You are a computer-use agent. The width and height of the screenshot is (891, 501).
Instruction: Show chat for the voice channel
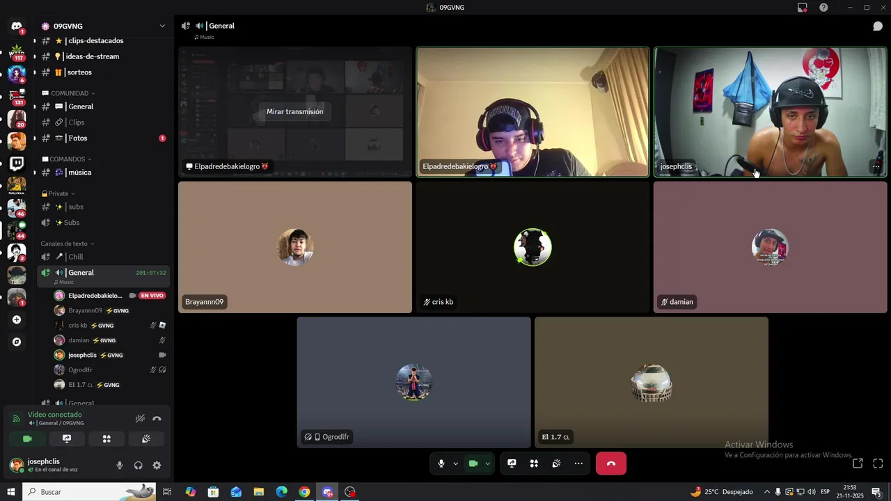click(878, 26)
